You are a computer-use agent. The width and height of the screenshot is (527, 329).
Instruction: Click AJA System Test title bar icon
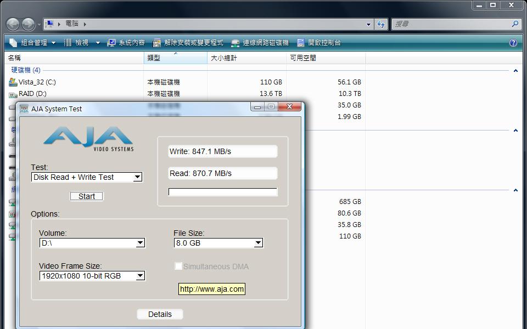point(24,109)
